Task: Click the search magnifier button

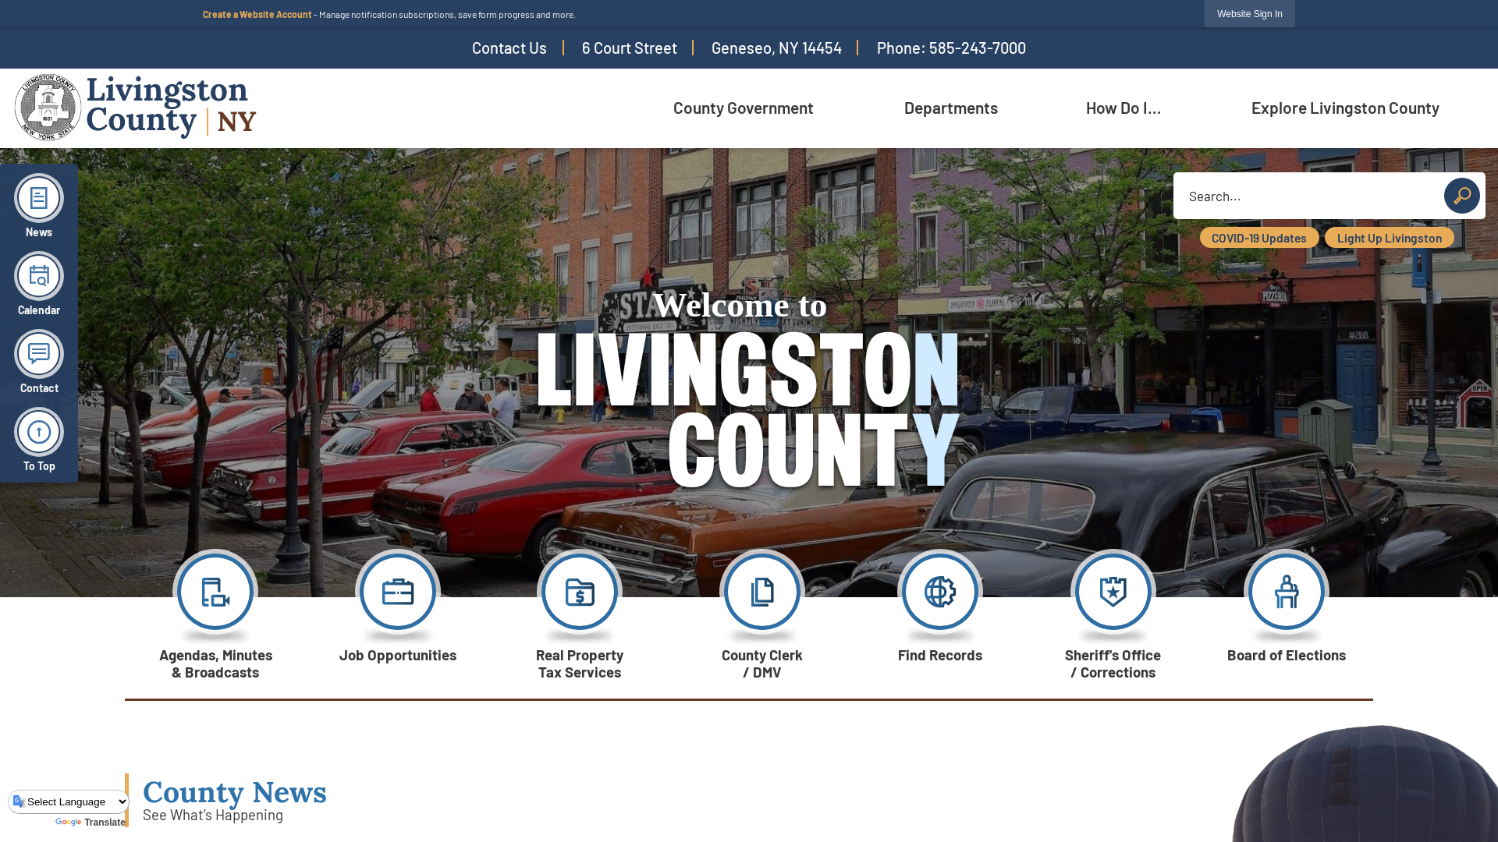Action: [1461, 196]
